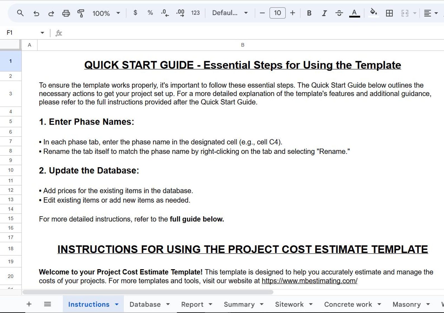Screen dimensions: 444x313
Task: Open more number formats (123)
Action: pyautogui.click(x=195, y=13)
